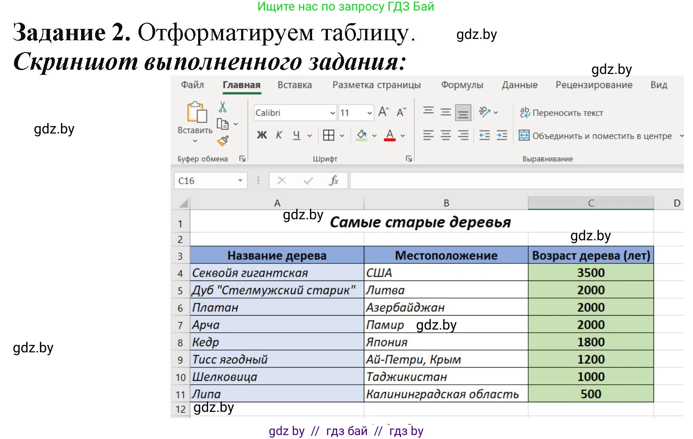Click the Borders grid icon
Image resolution: width=693 pixels, height=439 pixels.
tap(328, 136)
